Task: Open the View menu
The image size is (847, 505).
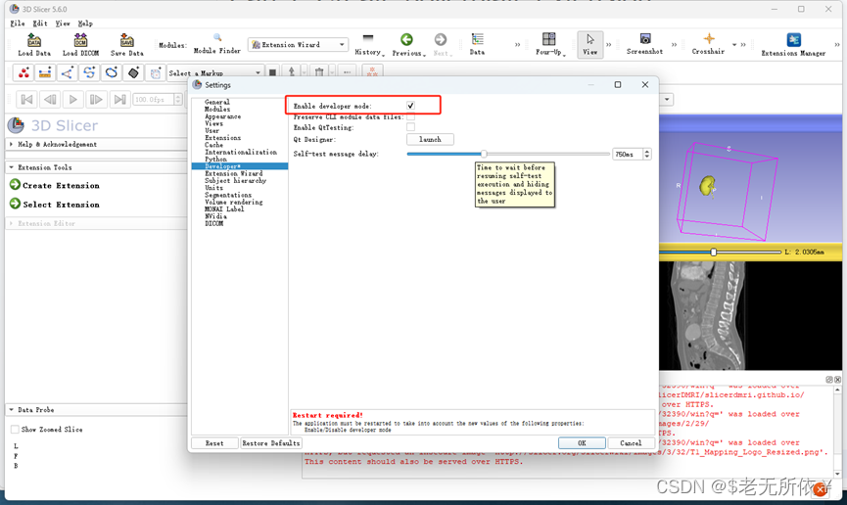Action: [x=63, y=23]
